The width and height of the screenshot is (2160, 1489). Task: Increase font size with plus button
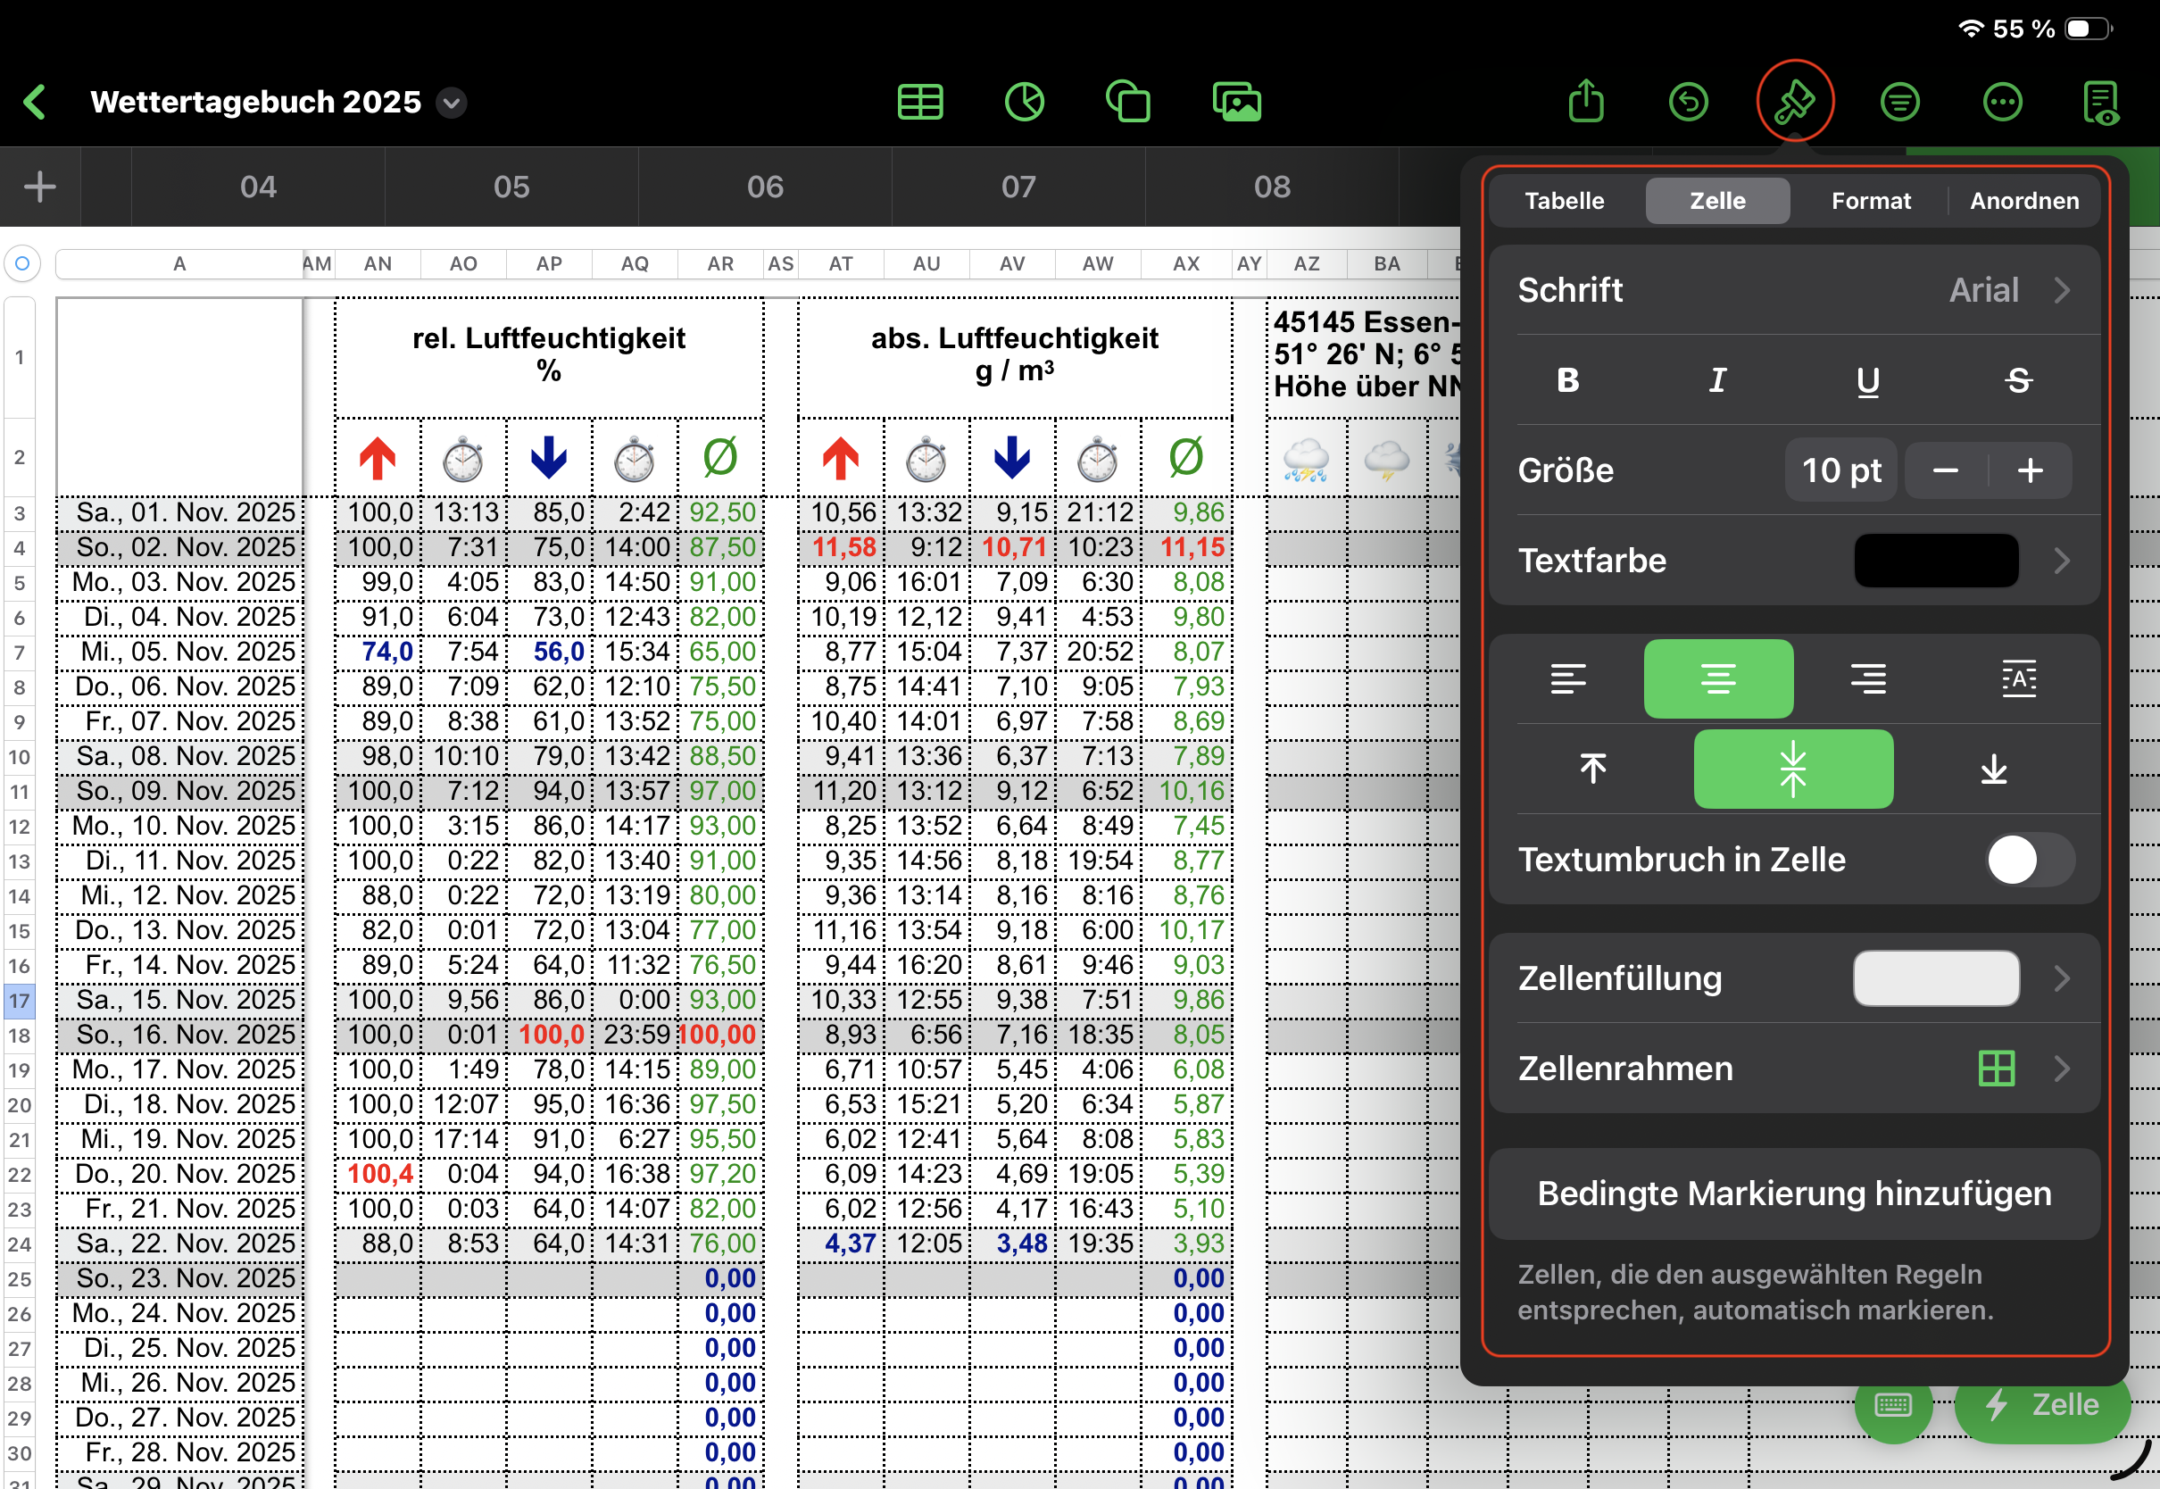tap(2030, 470)
